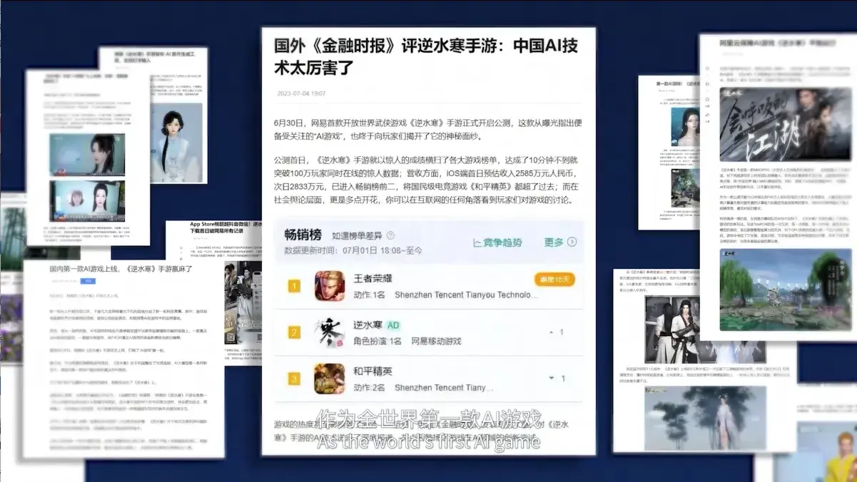
Task: Click the 数据更新时间 07月01日 line
Action: (x=353, y=250)
